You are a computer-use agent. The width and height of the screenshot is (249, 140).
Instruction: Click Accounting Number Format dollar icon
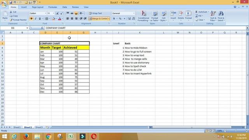pos(114,19)
